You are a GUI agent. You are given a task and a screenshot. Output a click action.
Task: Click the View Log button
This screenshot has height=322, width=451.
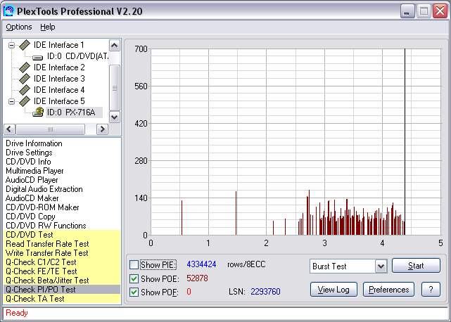(x=334, y=289)
